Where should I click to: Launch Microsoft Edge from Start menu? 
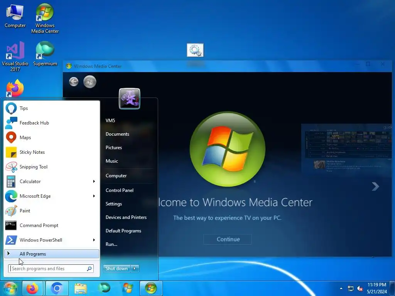(x=11, y=196)
